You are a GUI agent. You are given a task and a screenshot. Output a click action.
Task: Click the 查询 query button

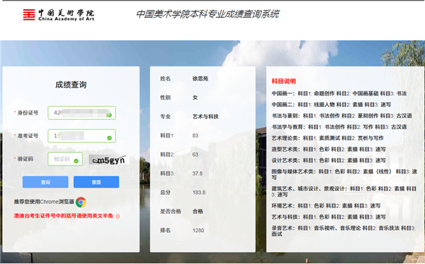point(45,182)
